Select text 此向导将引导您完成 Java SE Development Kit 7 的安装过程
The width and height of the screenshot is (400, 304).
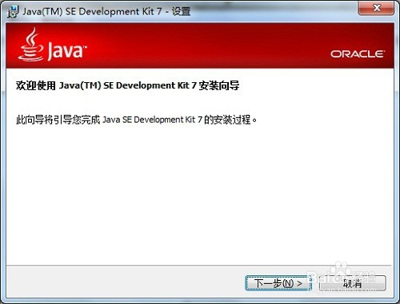pos(136,120)
